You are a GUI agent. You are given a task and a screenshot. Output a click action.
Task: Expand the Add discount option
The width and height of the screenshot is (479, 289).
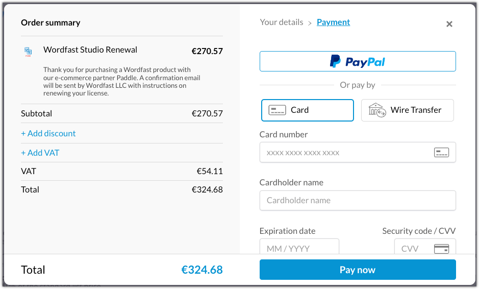(x=48, y=133)
